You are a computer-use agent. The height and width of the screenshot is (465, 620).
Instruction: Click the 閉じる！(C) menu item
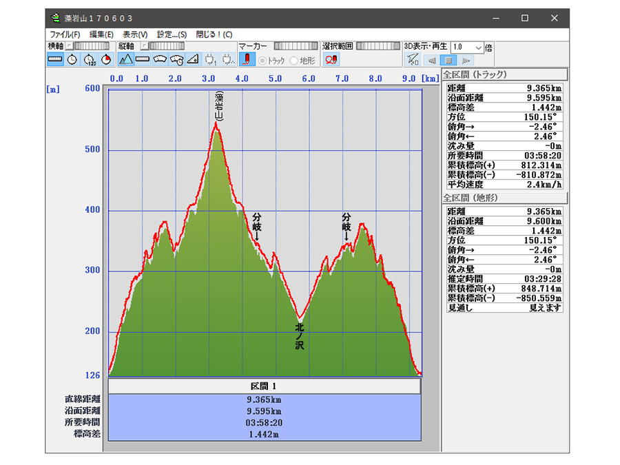click(214, 34)
